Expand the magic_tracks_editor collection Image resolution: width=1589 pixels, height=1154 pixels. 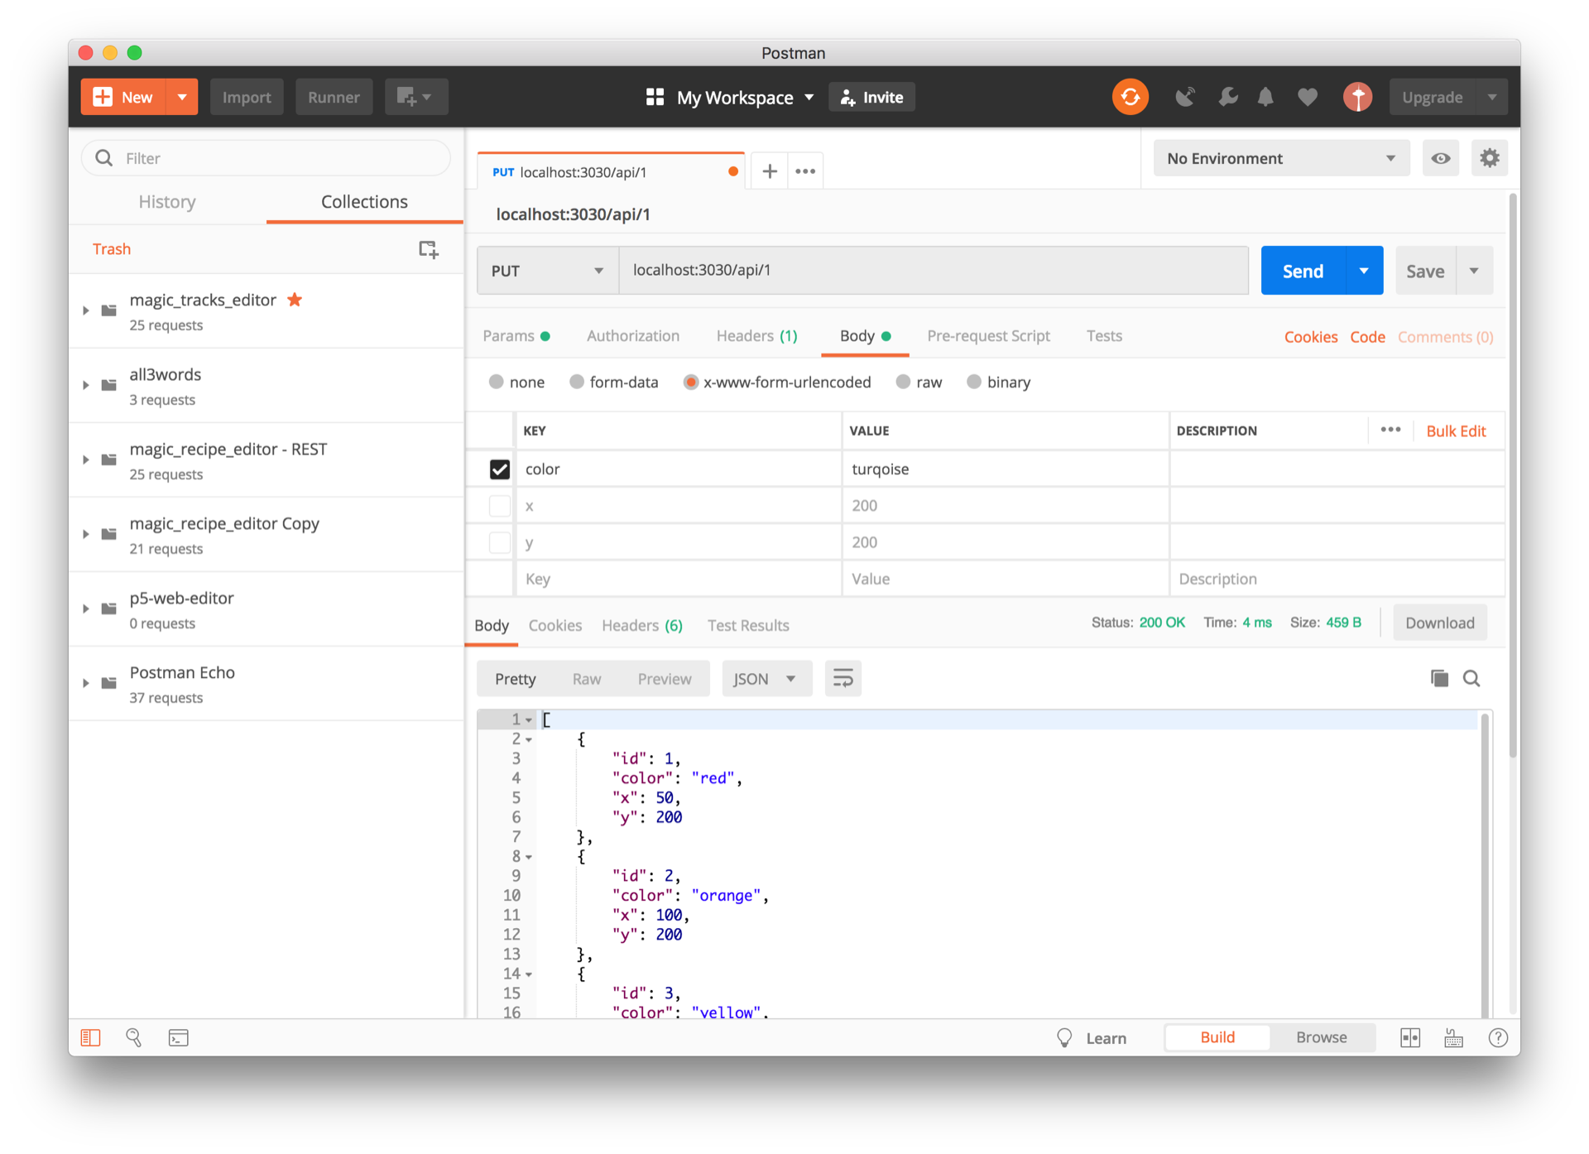tap(86, 310)
